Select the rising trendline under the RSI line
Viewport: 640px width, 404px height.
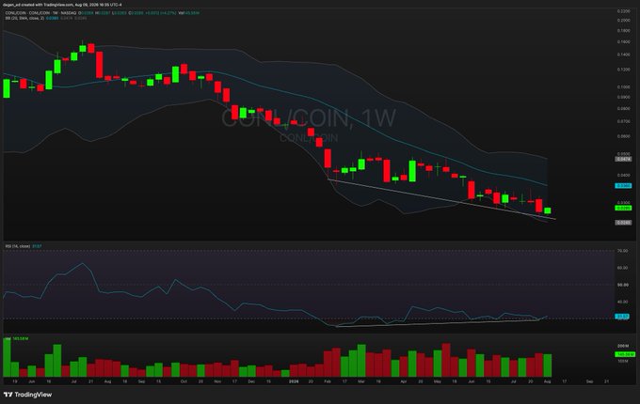437,323
